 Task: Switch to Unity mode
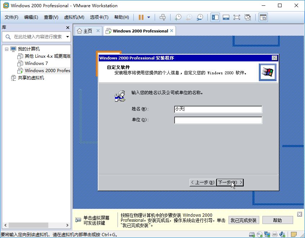(248, 17)
